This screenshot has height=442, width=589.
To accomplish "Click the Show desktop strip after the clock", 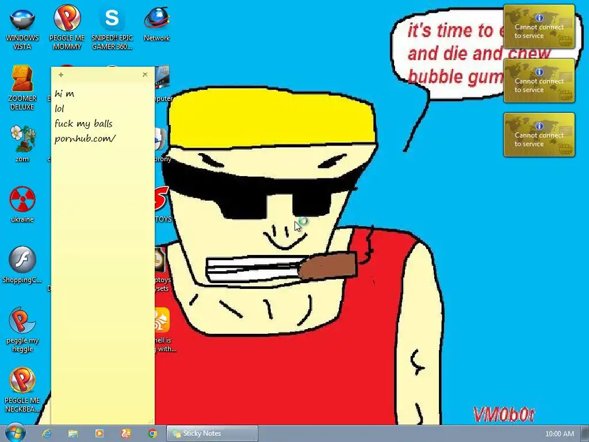I will coord(585,433).
